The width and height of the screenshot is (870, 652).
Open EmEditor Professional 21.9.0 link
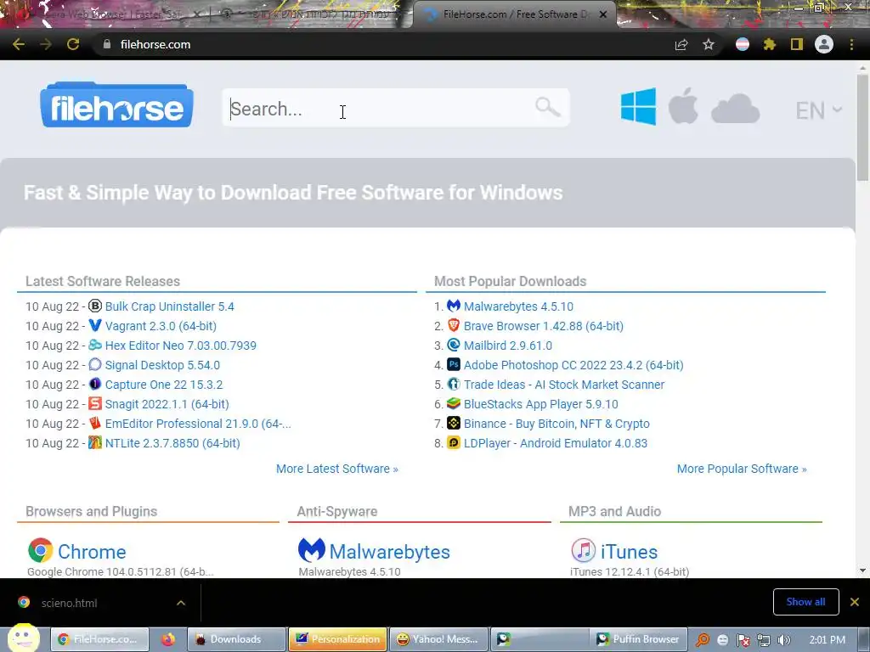pyautogui.click(x=197, y=424)
